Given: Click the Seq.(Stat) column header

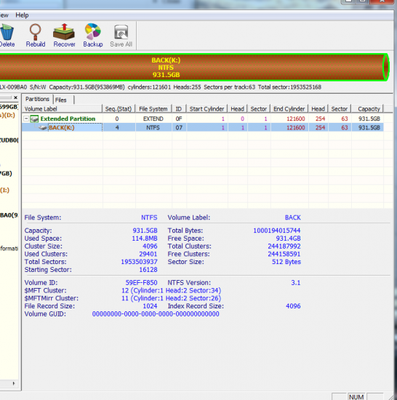Looking at the screenshot, I should pyautogui.click(x=119, y=109).
